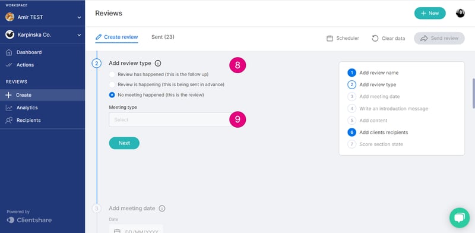
Task: Click the 'REVIEWS' sidebar section label
Action: pos(17,81)
